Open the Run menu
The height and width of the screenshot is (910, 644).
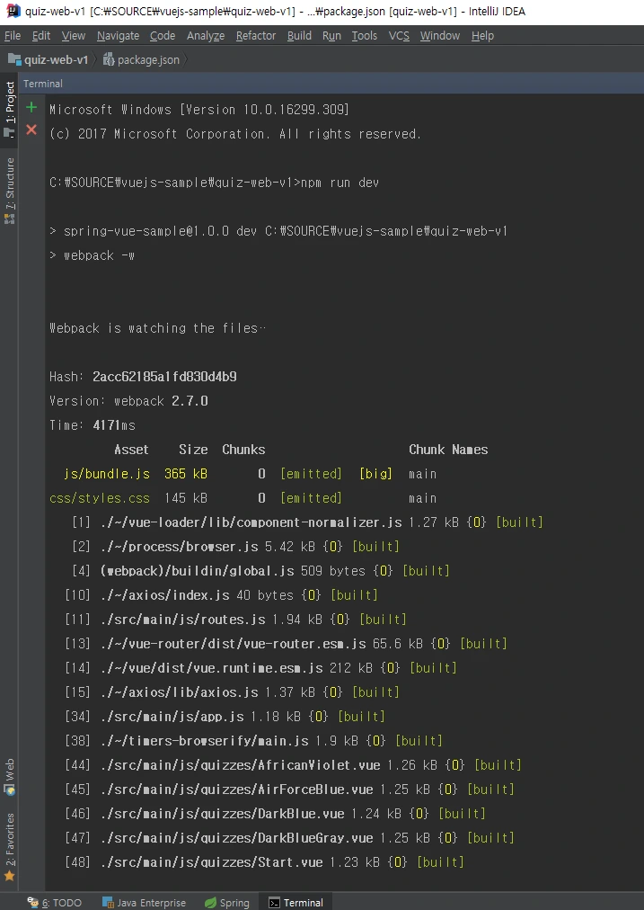point(331,36)
